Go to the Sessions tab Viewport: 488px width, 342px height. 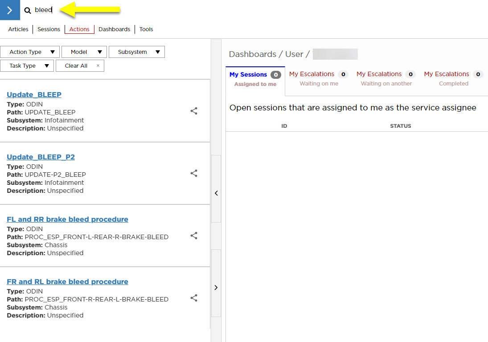pos(49,29)
